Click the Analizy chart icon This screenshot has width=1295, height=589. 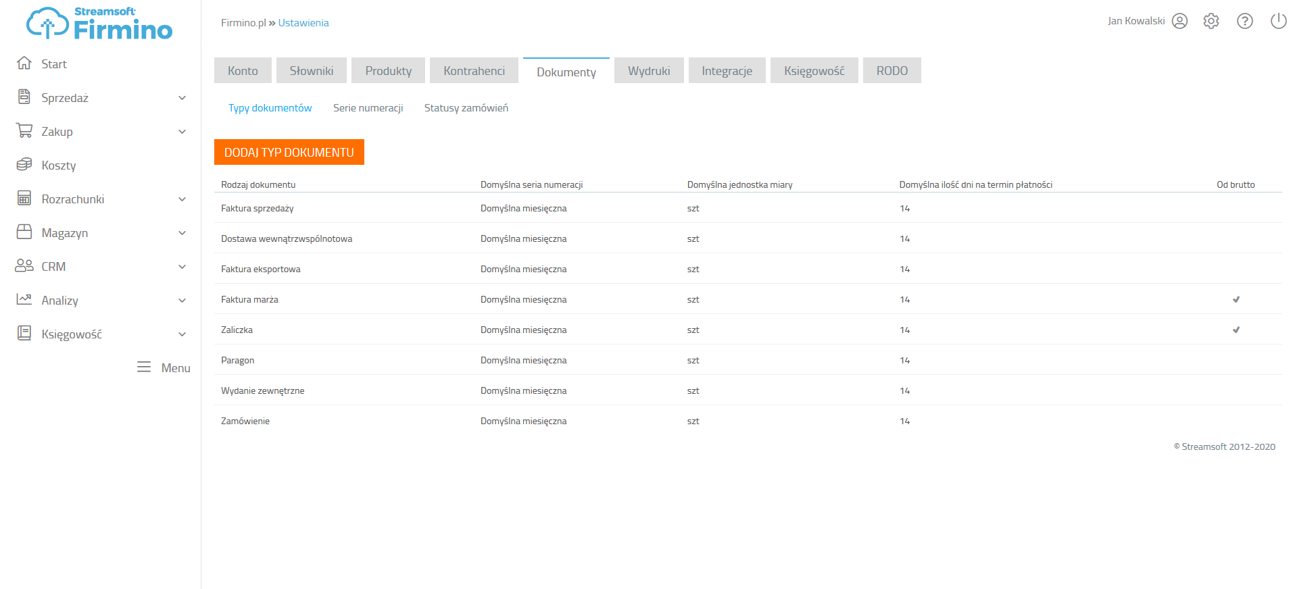(x=24, y=299)
